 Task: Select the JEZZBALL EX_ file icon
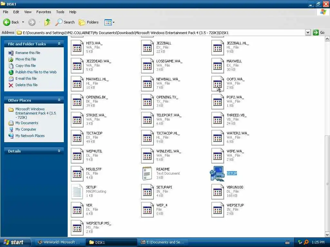click(x=147, y=48)
